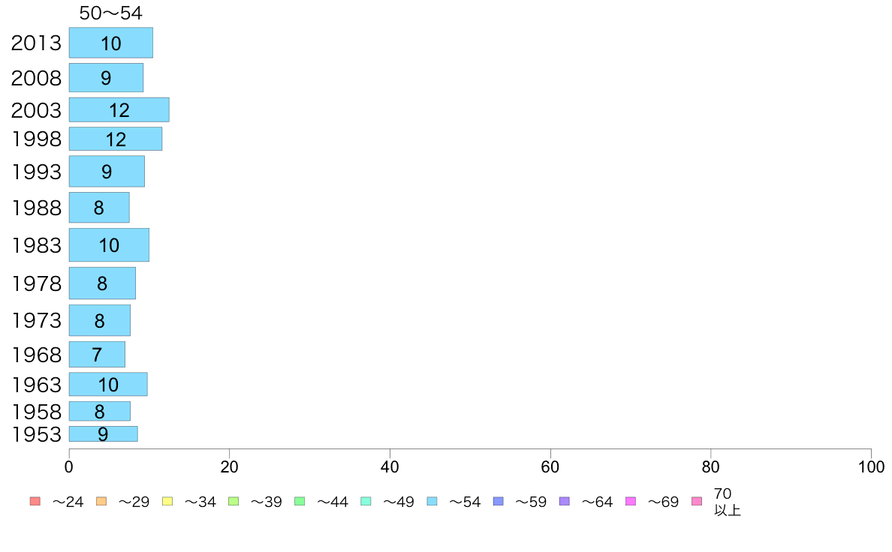Click the ~59 legend text label
The image size is (892, 552).
(530, 502)
